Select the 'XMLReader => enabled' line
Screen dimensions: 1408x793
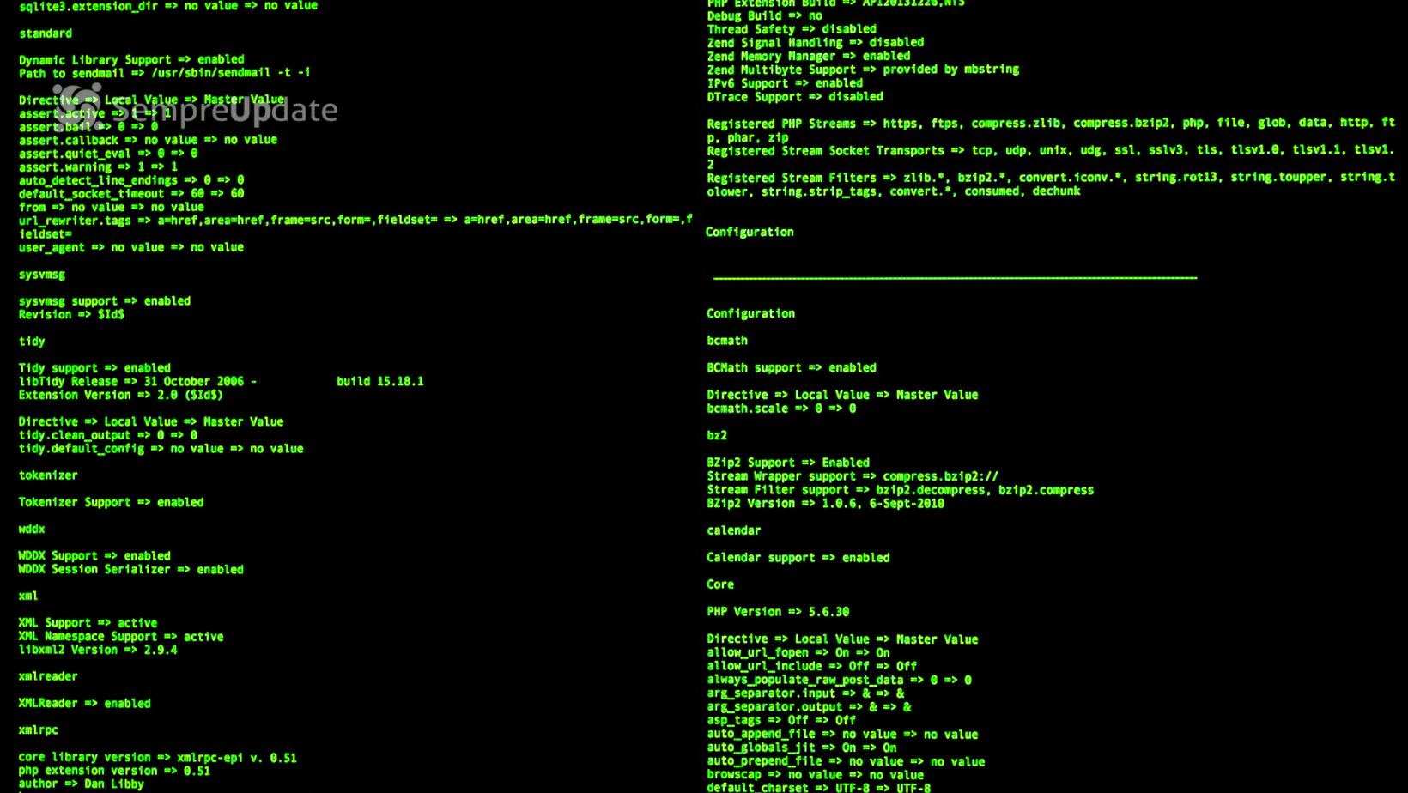85,704
